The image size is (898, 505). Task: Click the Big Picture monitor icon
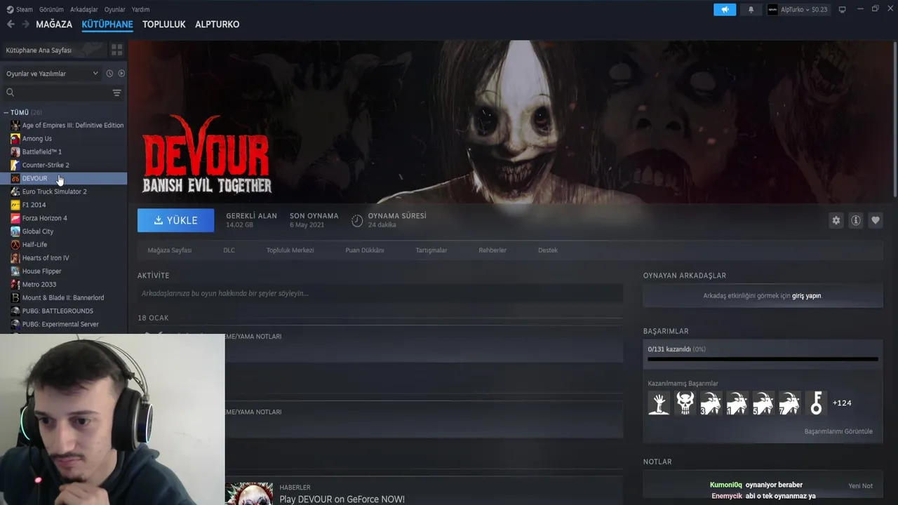pos(843,10)
